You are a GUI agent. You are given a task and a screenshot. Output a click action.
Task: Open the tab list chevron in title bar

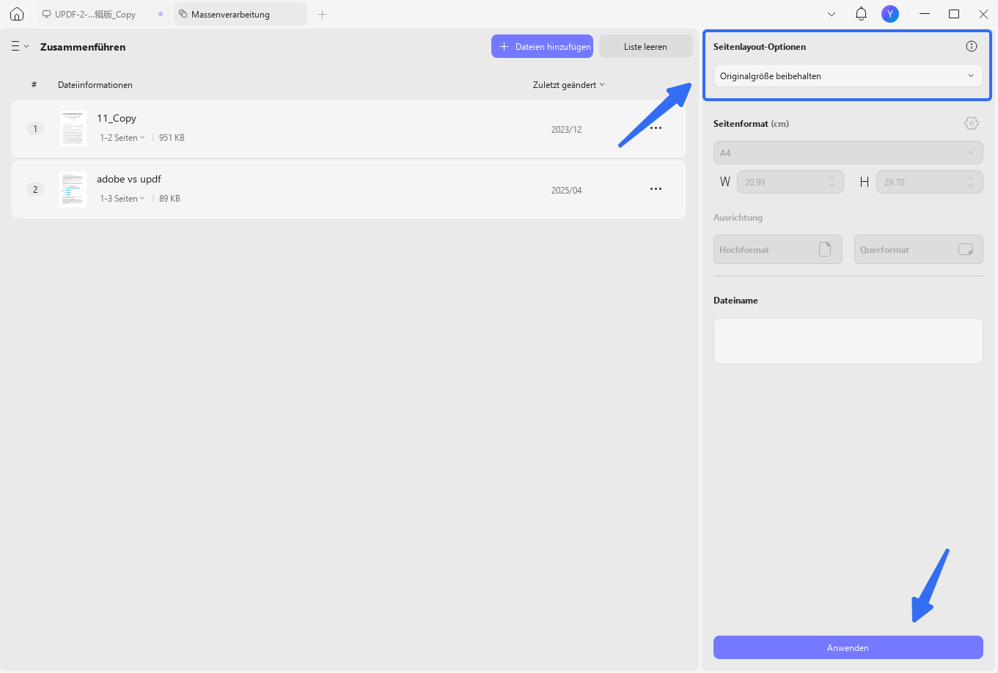832,14
